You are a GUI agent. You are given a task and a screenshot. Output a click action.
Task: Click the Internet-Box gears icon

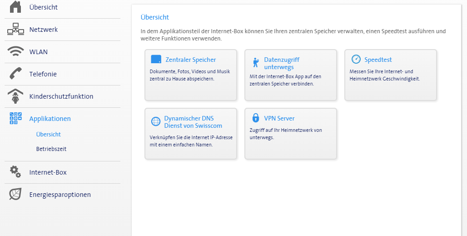[15, 172]
